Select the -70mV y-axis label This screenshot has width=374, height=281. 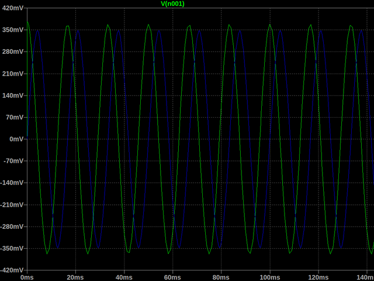click(x=13, y=161)
